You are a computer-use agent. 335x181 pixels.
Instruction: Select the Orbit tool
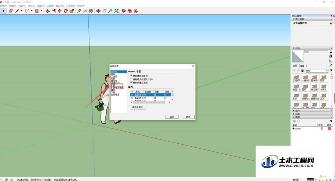click(98, 11)
